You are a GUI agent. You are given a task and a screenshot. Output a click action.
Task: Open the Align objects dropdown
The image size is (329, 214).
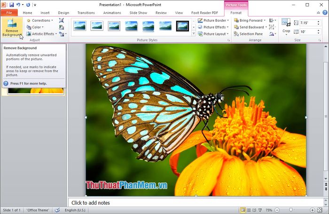(x=273, y=20)
